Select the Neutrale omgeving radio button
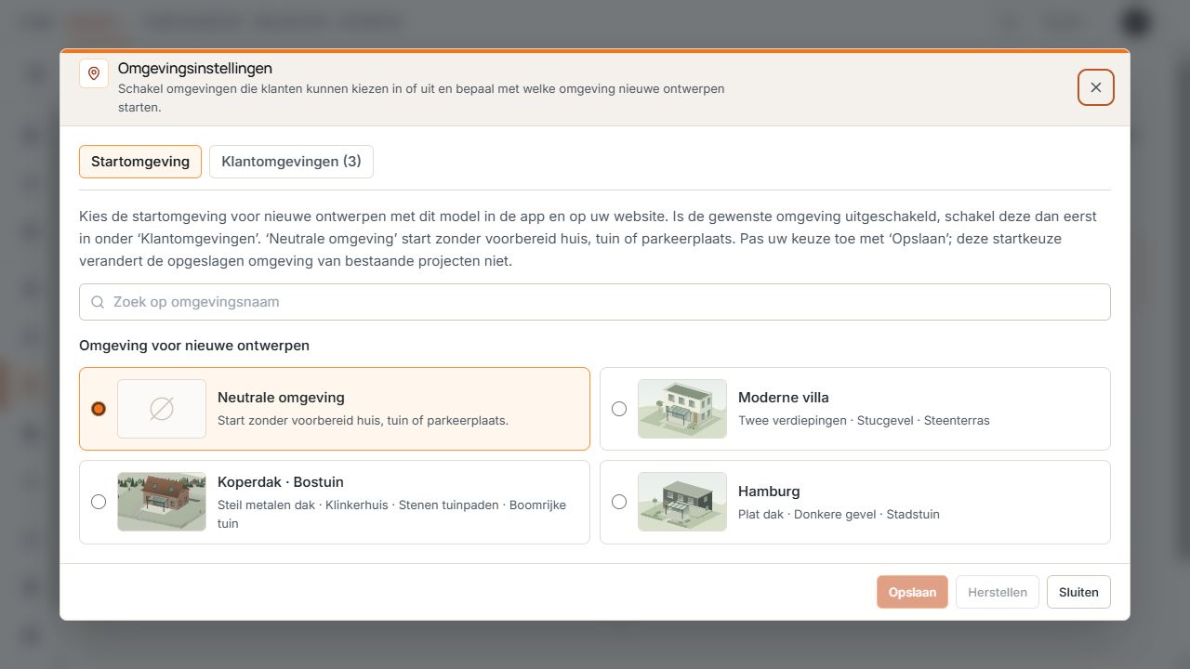The image size is (1190, 669). pyautogui.click(x=99, y=409)
